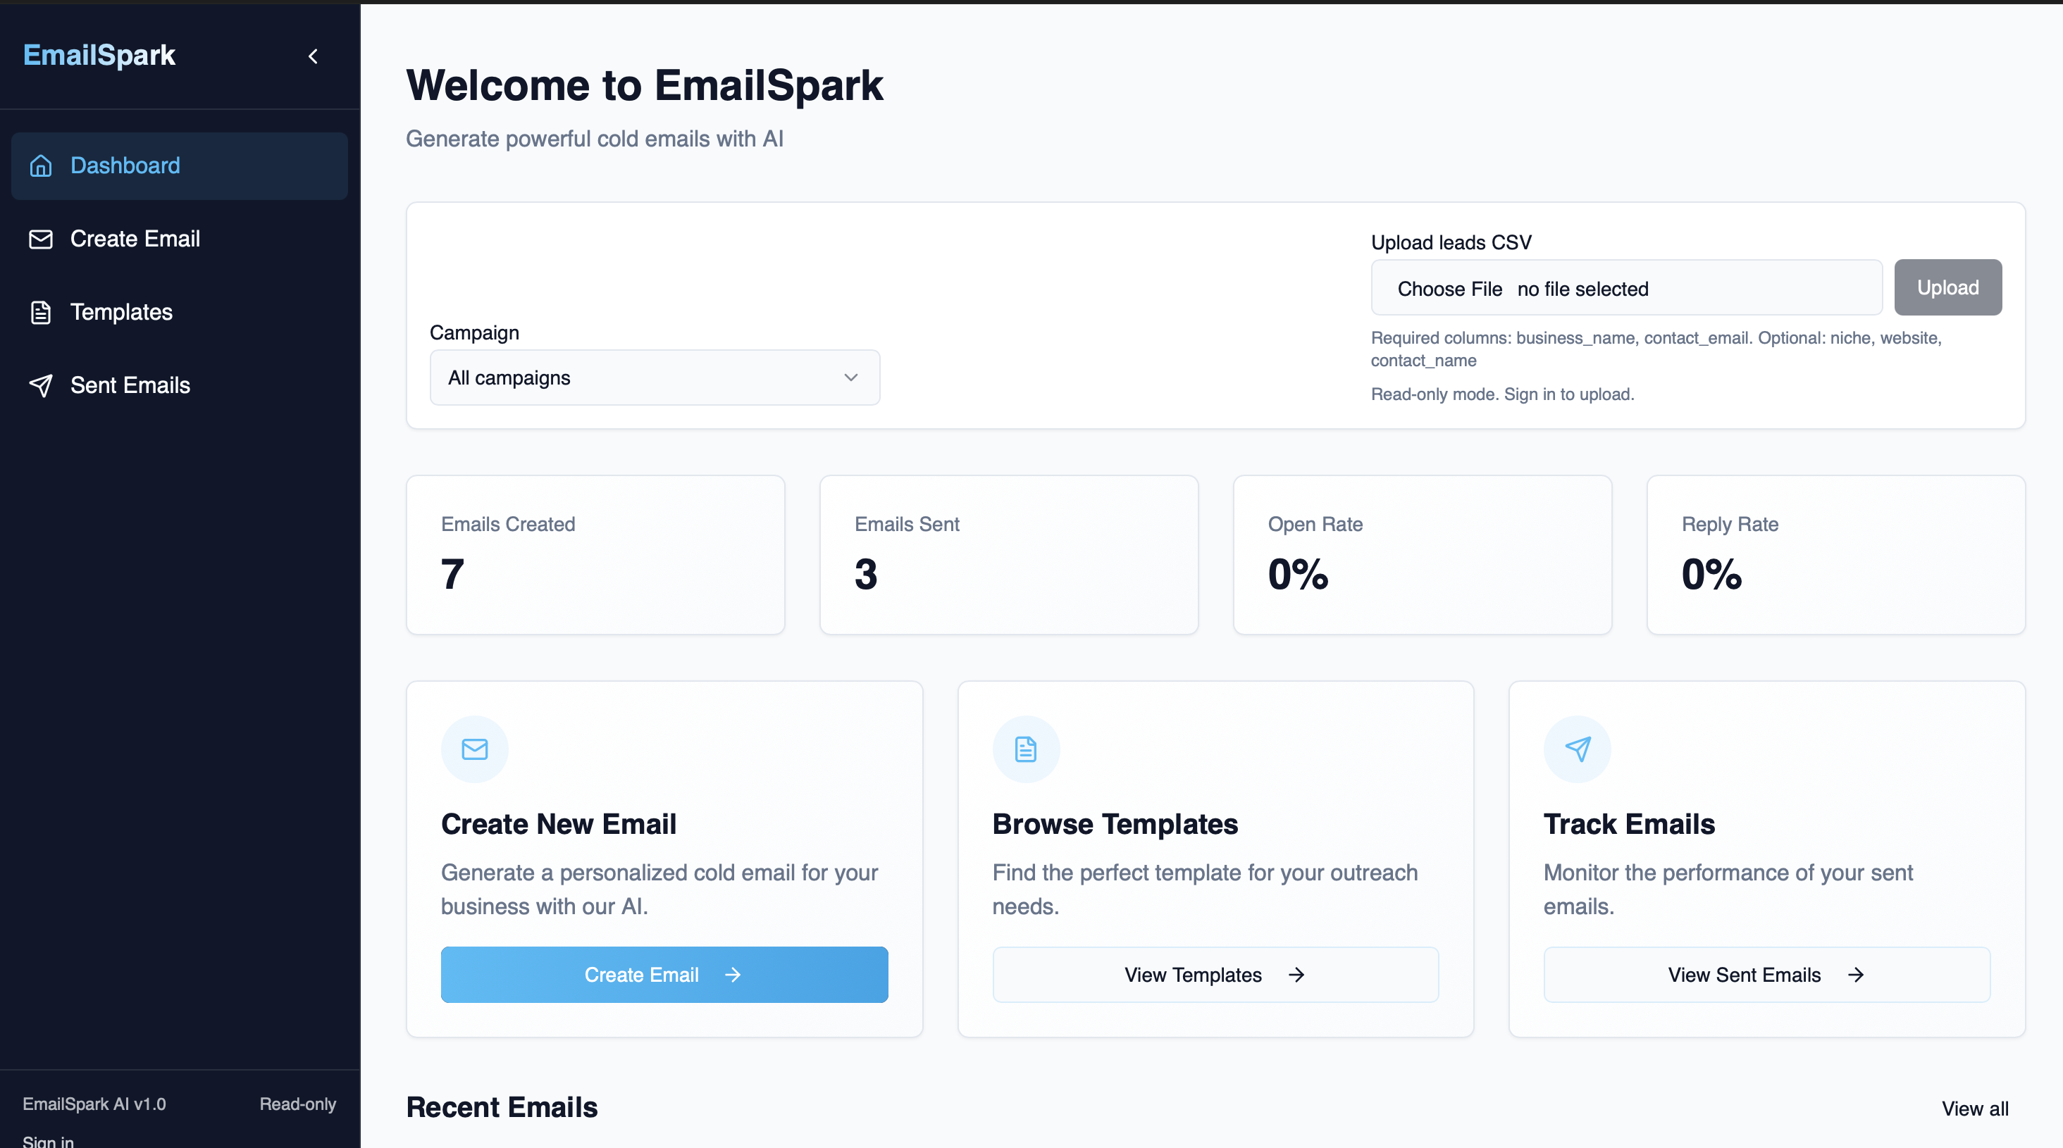Open the Templates section from the sidebar
The height and width of the screenshot is (1148, 2063).
[121, 312]
